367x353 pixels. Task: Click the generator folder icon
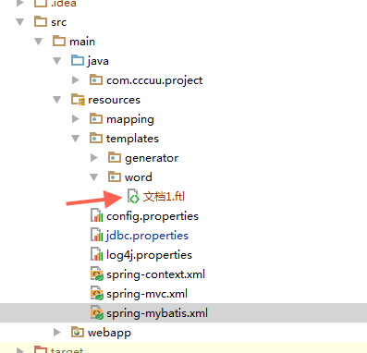(115, 157)
